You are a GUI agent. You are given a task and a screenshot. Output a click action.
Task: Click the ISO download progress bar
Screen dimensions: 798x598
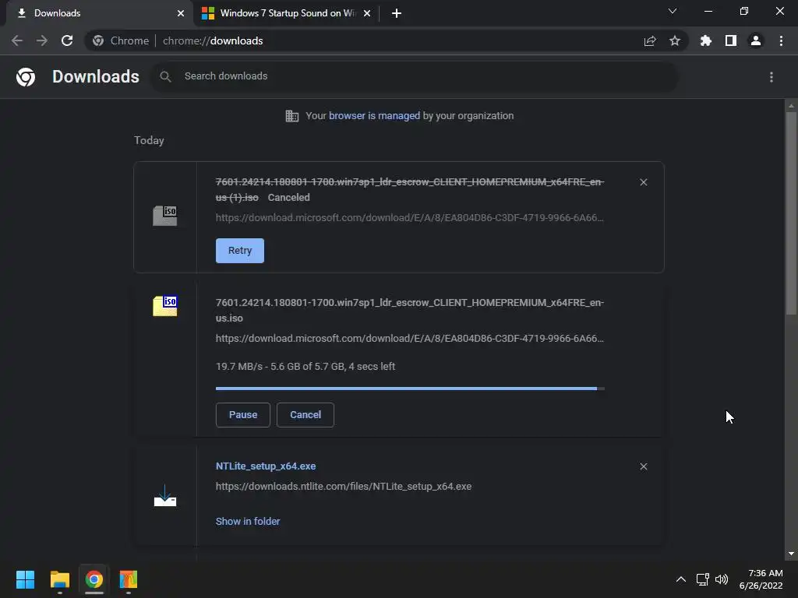[x=410, y=389]
